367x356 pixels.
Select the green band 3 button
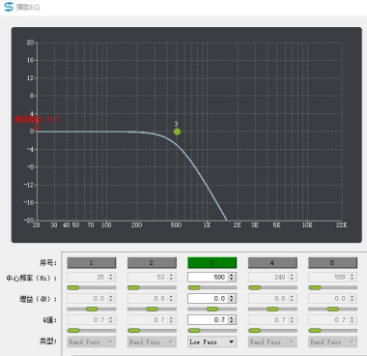click(x=212, y=263)
